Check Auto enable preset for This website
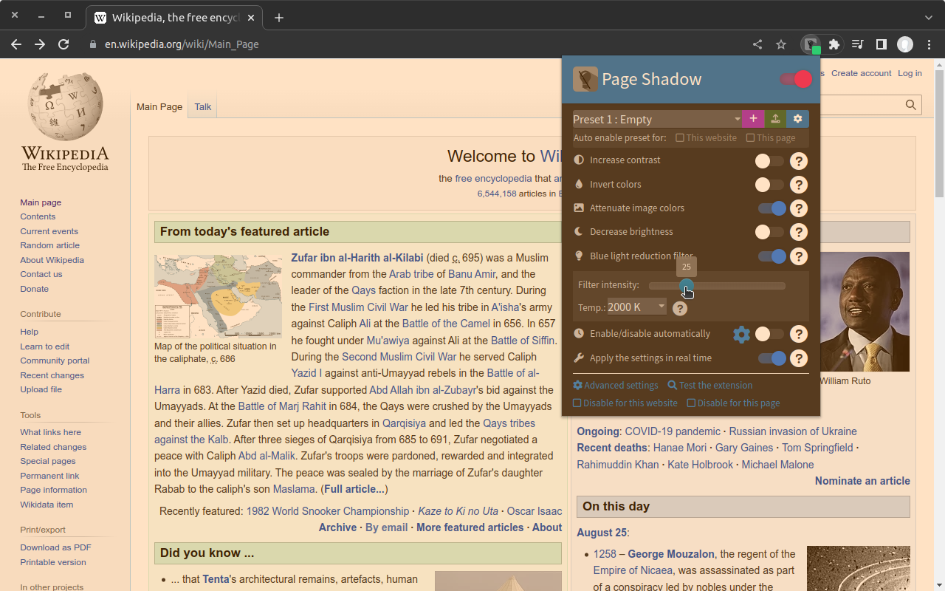 (x=680, y=138)
